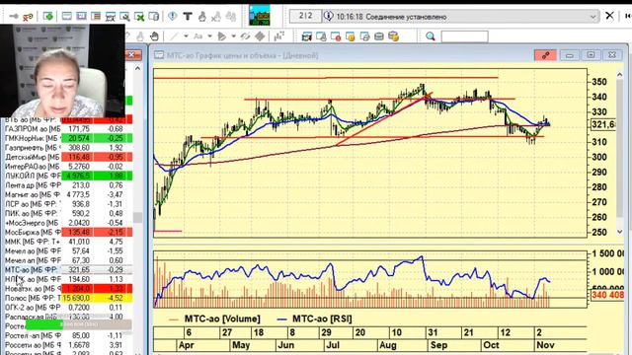632x355 pixels.
Task: Select the bold T text icon
Action: click(188, 16)
